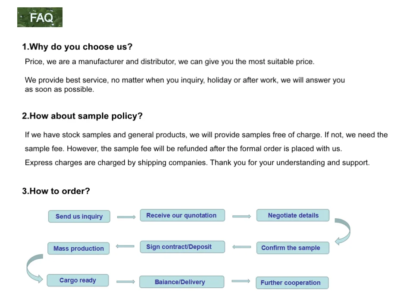Click the 'Why do you choose us?' heading

(78, 47)
